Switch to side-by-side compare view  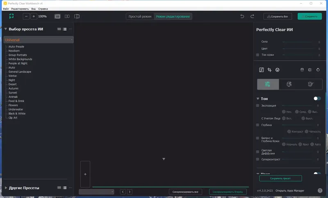67,16
